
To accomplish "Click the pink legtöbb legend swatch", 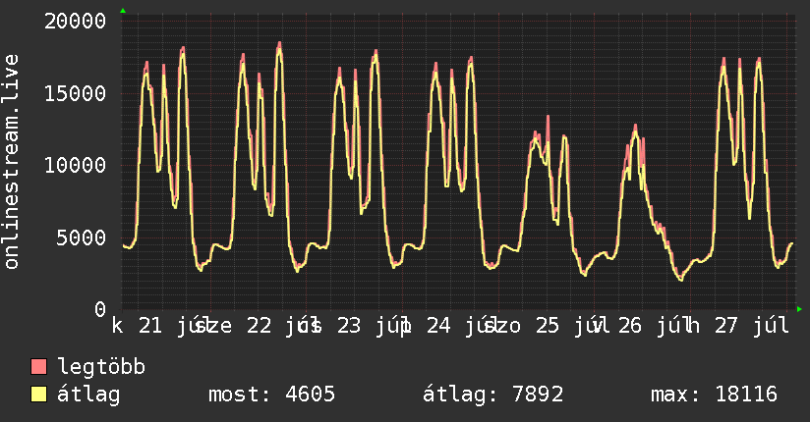I will (x=38, y=367).
